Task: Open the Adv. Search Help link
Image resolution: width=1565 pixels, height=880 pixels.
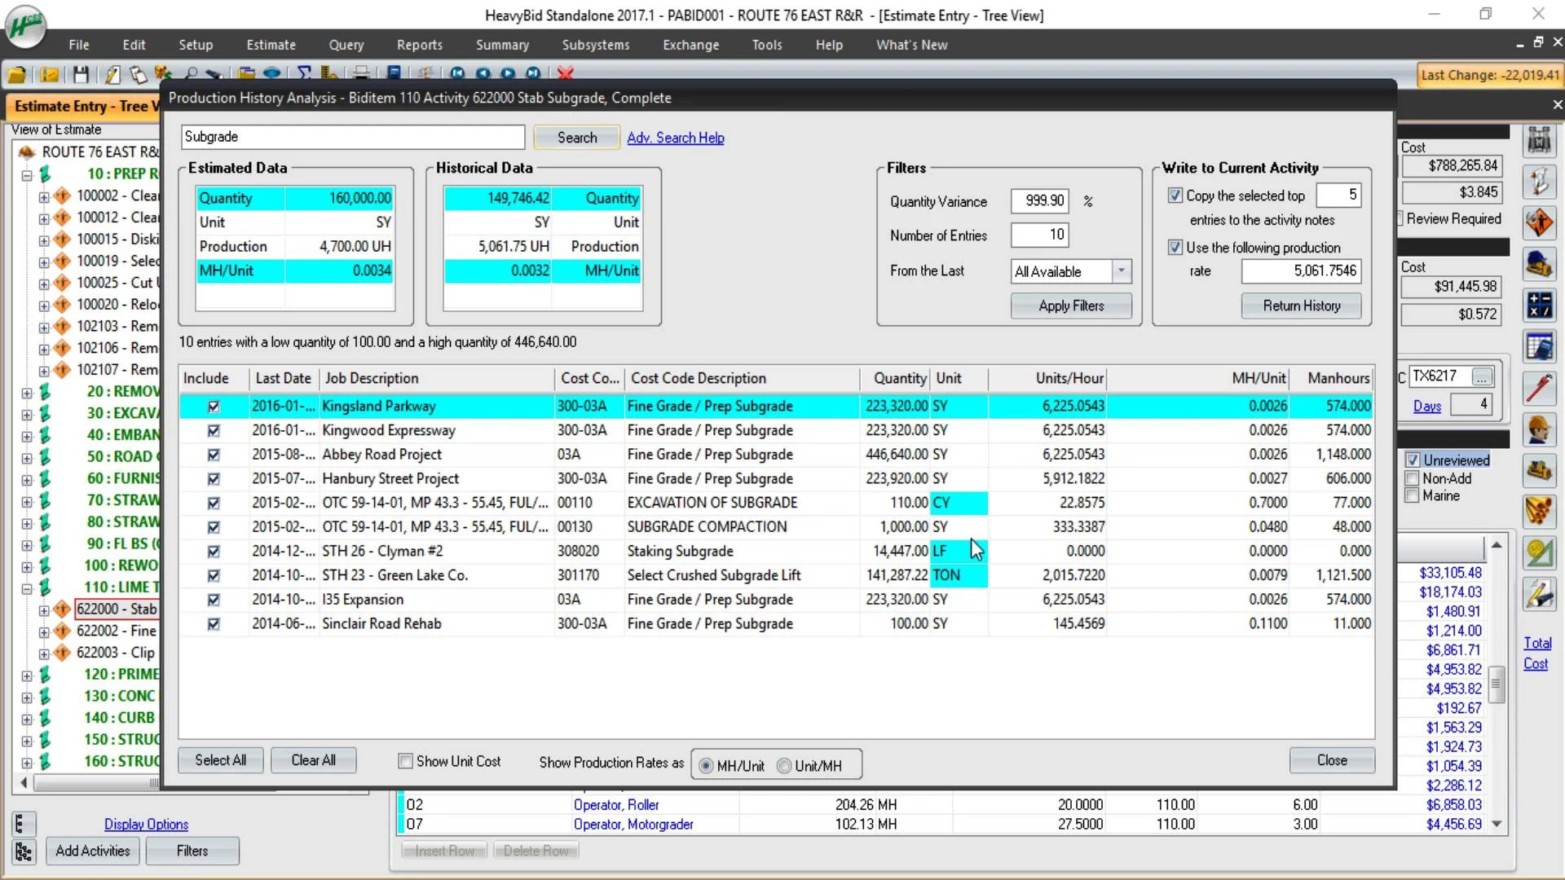Action: (675, 138)
